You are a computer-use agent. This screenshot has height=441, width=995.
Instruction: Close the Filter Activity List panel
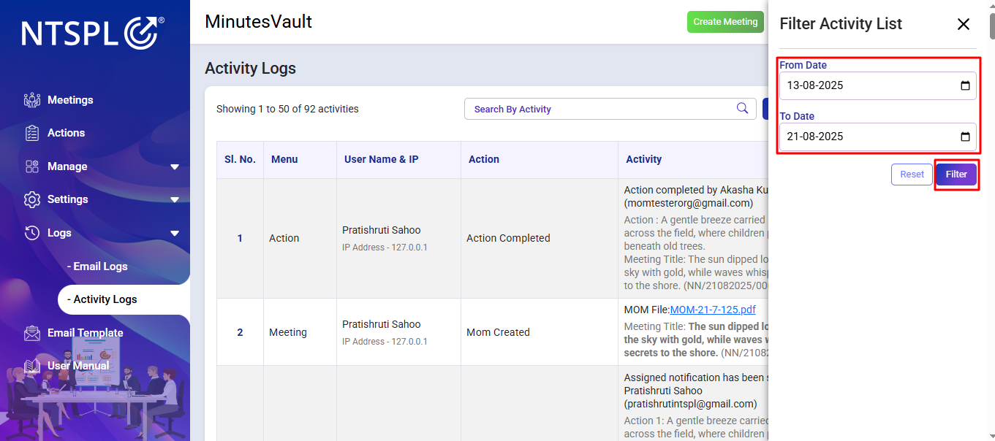tap(964, 24)
